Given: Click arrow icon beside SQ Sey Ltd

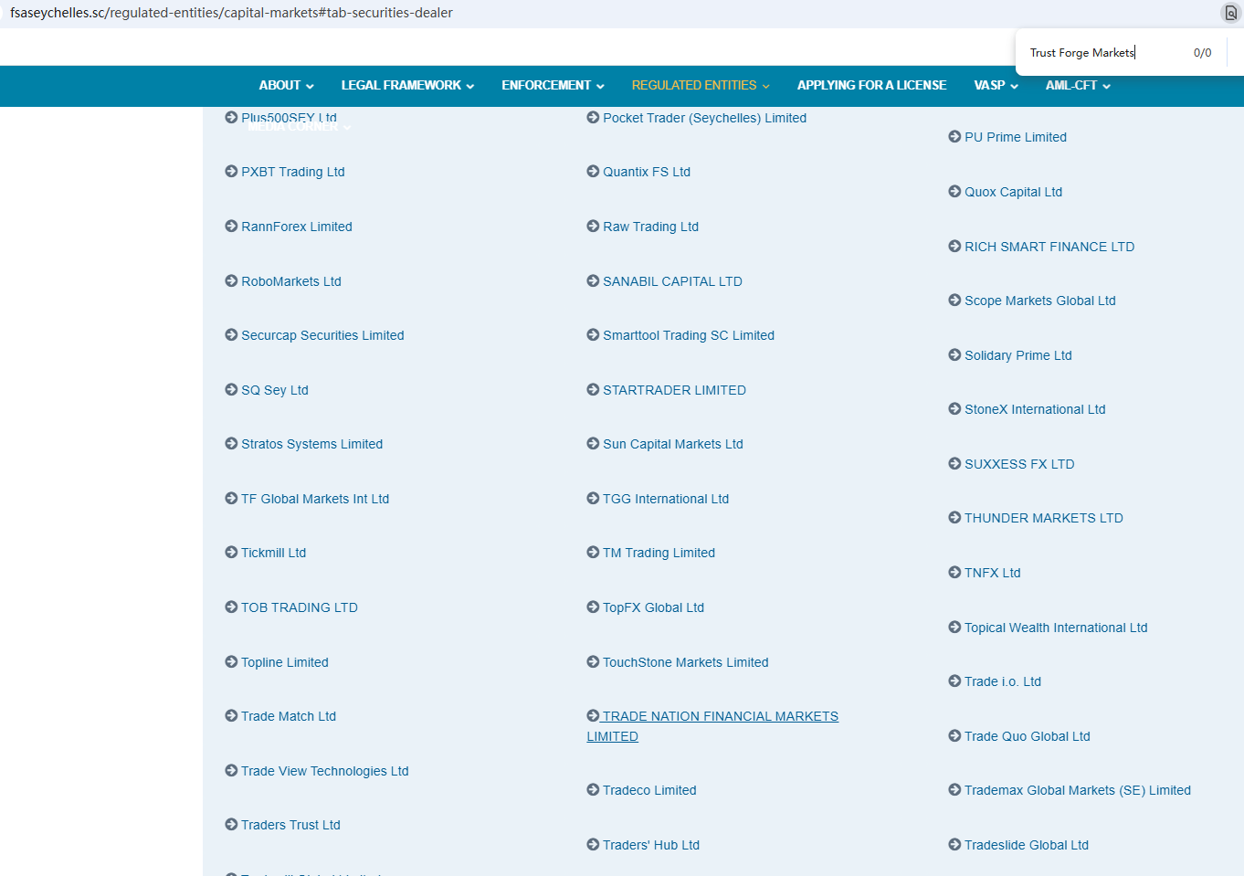Looking at the screenshot, I should (231, 389).
